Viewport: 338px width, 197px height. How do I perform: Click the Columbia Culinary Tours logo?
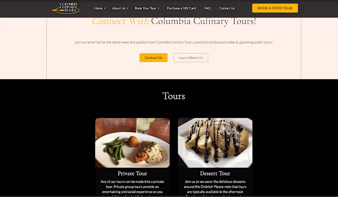pyautogui.click(x=66, y=8)
